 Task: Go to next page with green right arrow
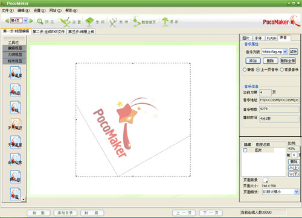tap(31, 20)
